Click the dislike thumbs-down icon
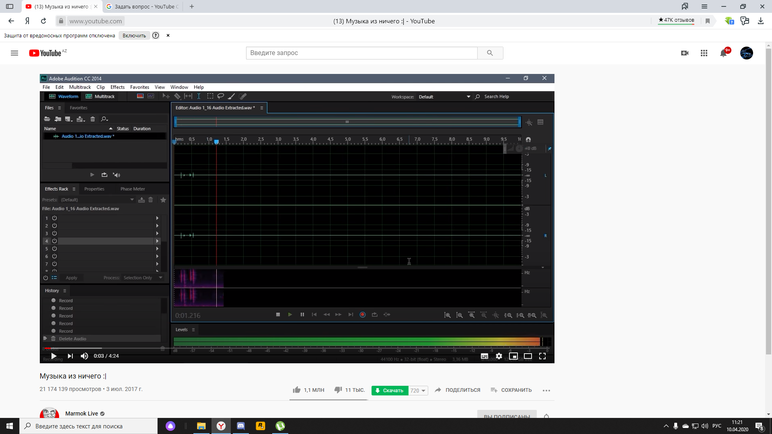This screenshot has width=772, height=434. click(338, 390)
